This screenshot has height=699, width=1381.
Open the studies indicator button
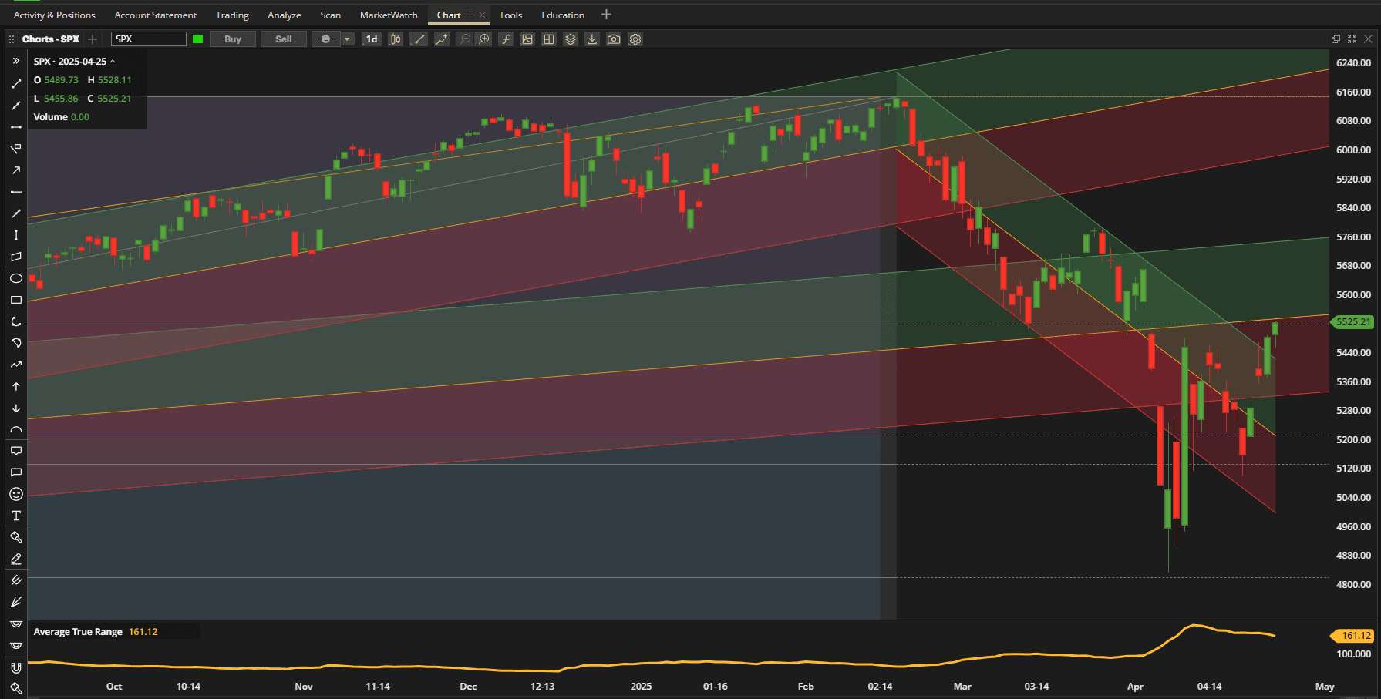pos(441,39)
